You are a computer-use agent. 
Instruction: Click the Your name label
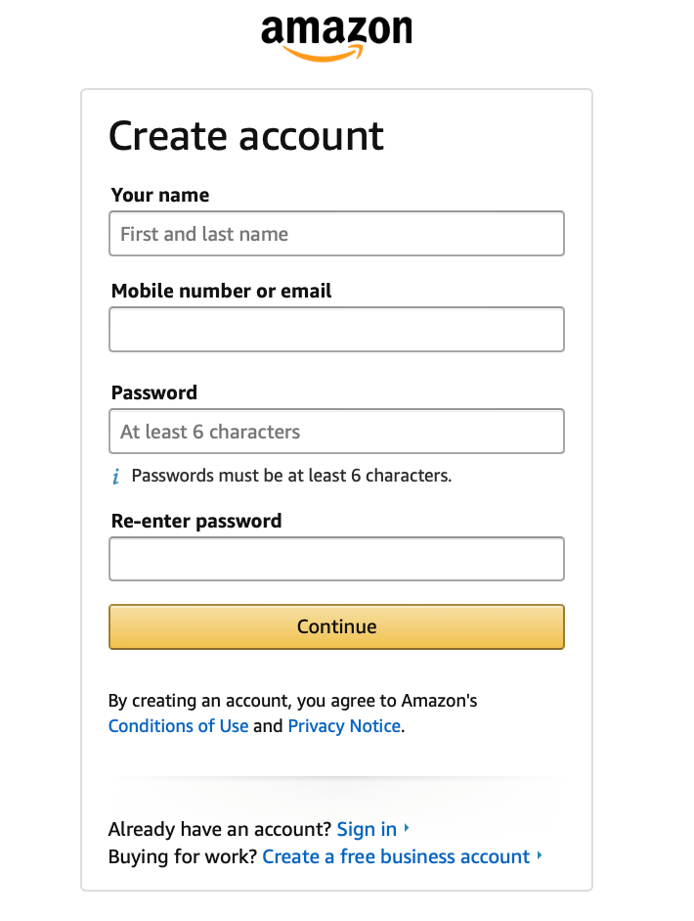pyautogui.click(x=160, y=195)
